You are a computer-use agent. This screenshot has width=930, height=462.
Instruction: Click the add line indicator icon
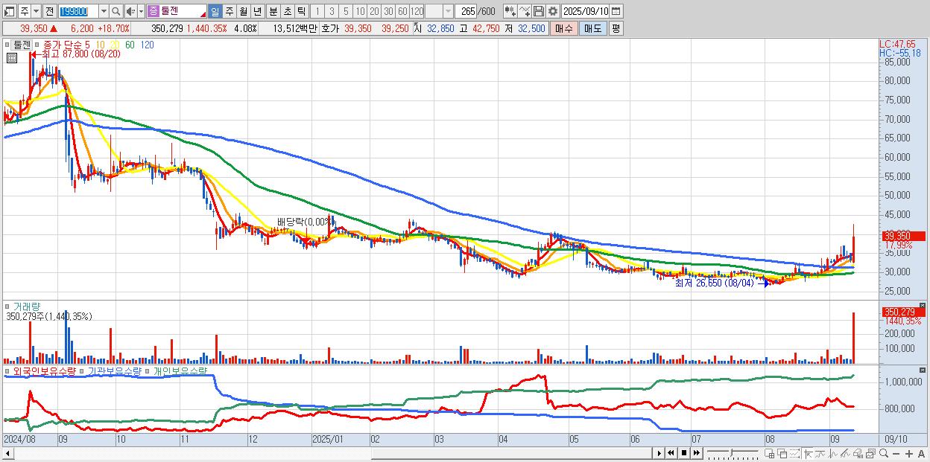point(525,11)
